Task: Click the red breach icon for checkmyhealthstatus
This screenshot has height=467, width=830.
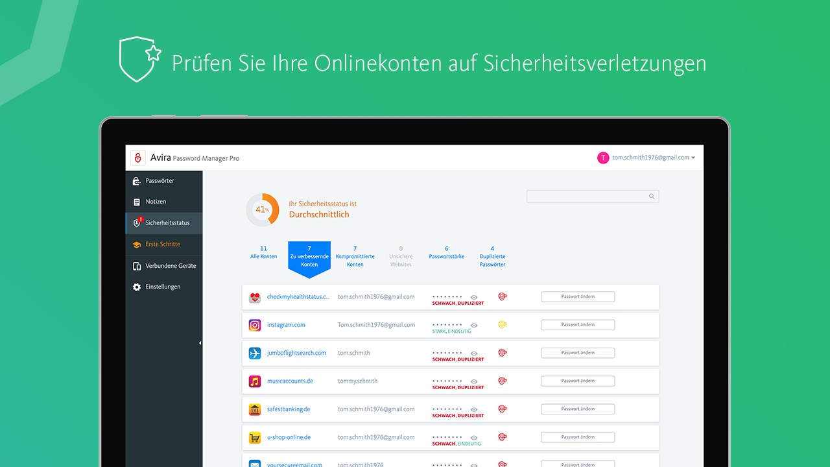Action: click(x=502, y=296)
